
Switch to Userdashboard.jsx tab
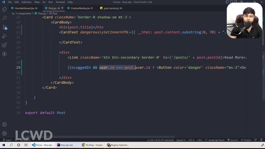(x=26, y=8)
